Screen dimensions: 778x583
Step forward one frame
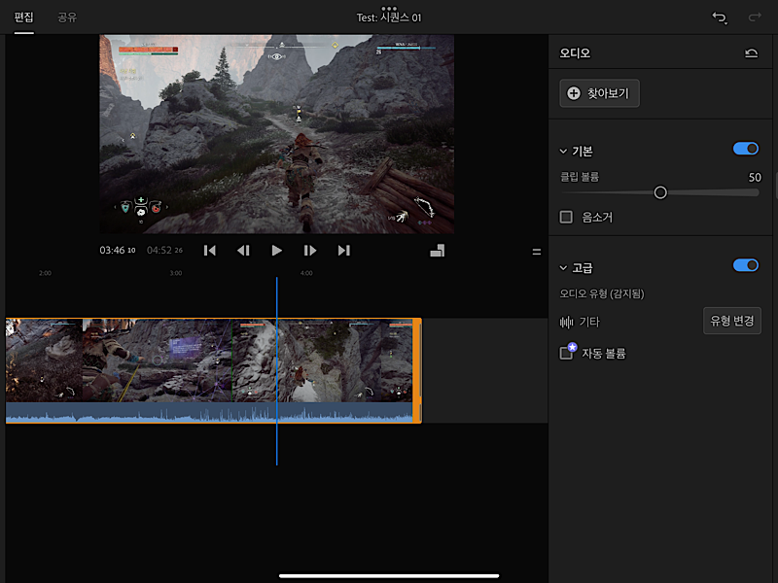point(310,251)
